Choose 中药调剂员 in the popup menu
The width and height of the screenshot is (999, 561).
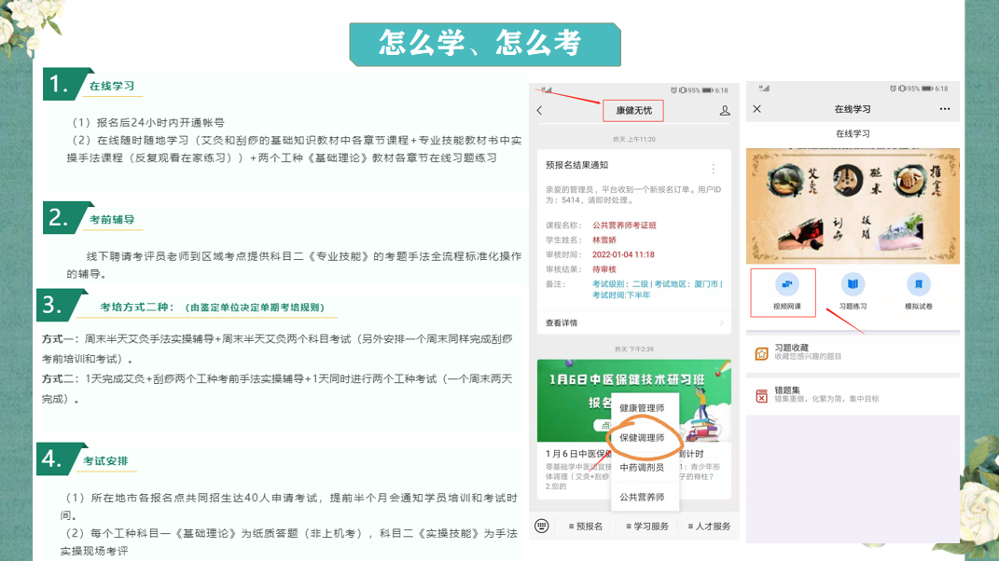point(642,468)
